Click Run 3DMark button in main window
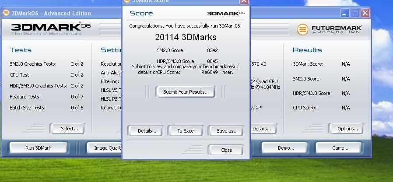 click(38, 148)
